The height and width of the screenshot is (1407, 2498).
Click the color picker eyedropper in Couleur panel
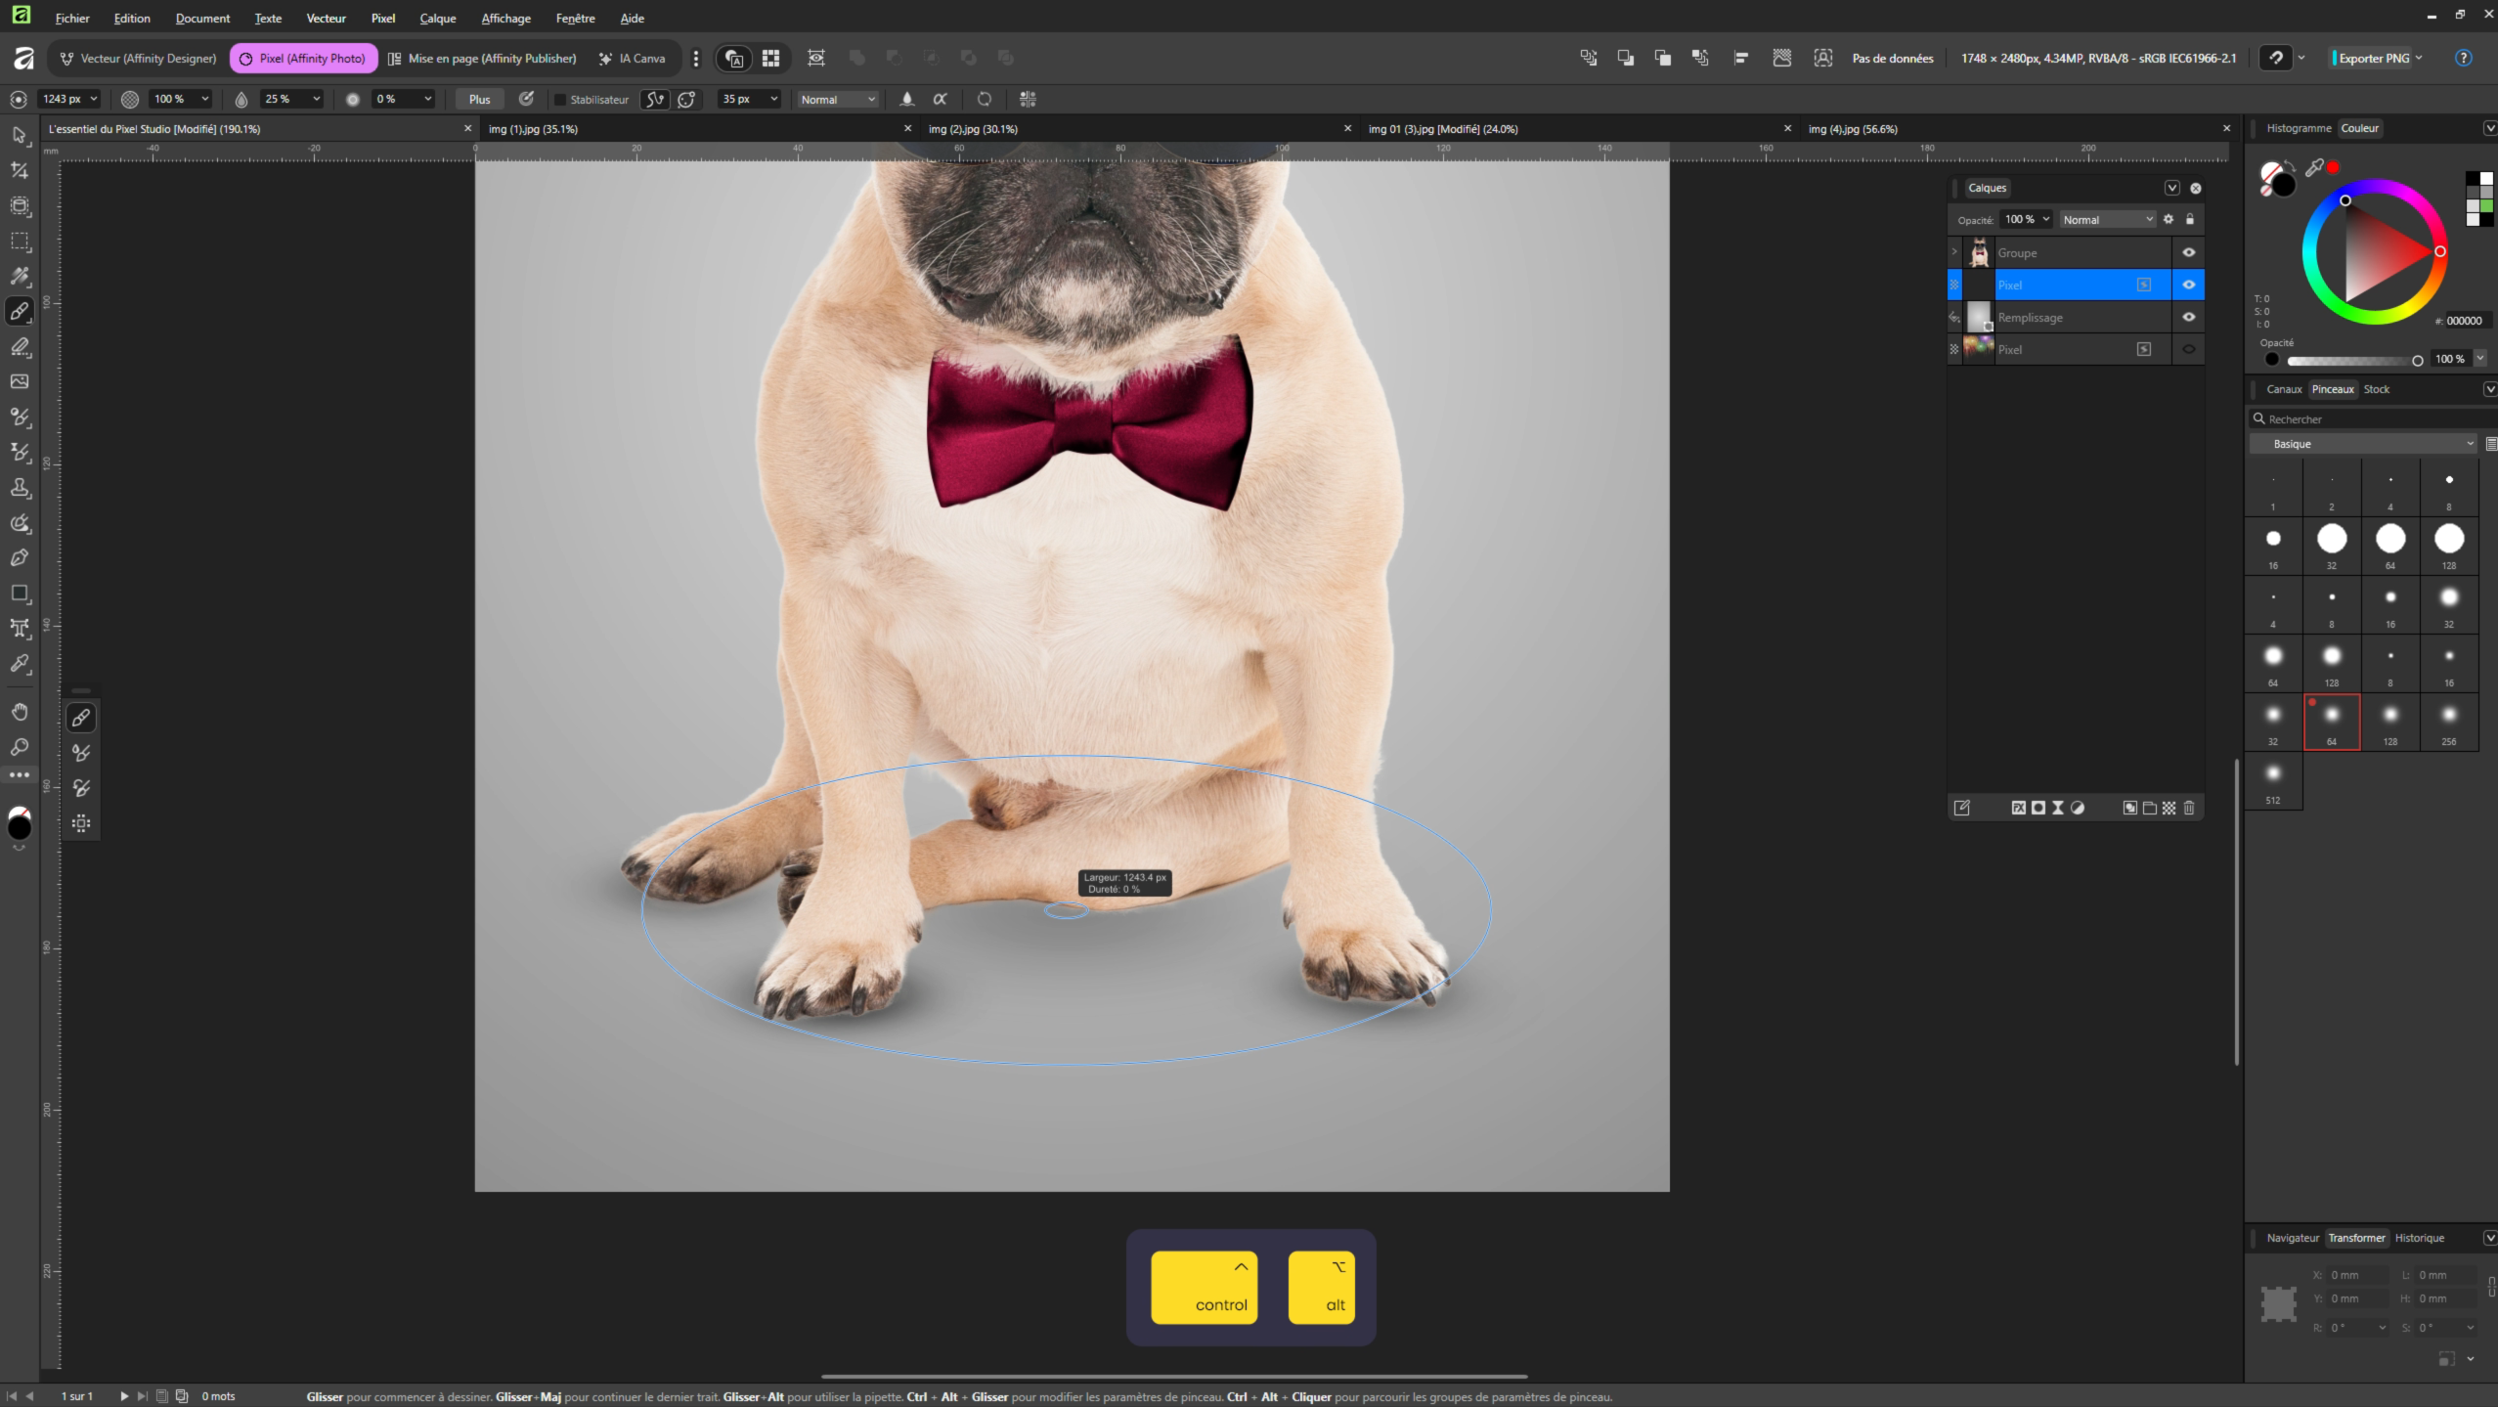tap(2314, 169)
